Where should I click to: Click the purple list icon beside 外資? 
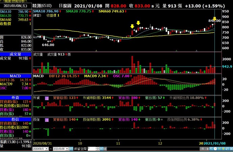pyautogui.click(x=47, y=98)
